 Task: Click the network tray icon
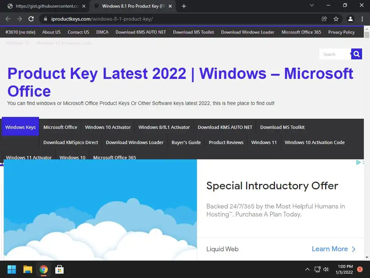[x=317, y=269]
